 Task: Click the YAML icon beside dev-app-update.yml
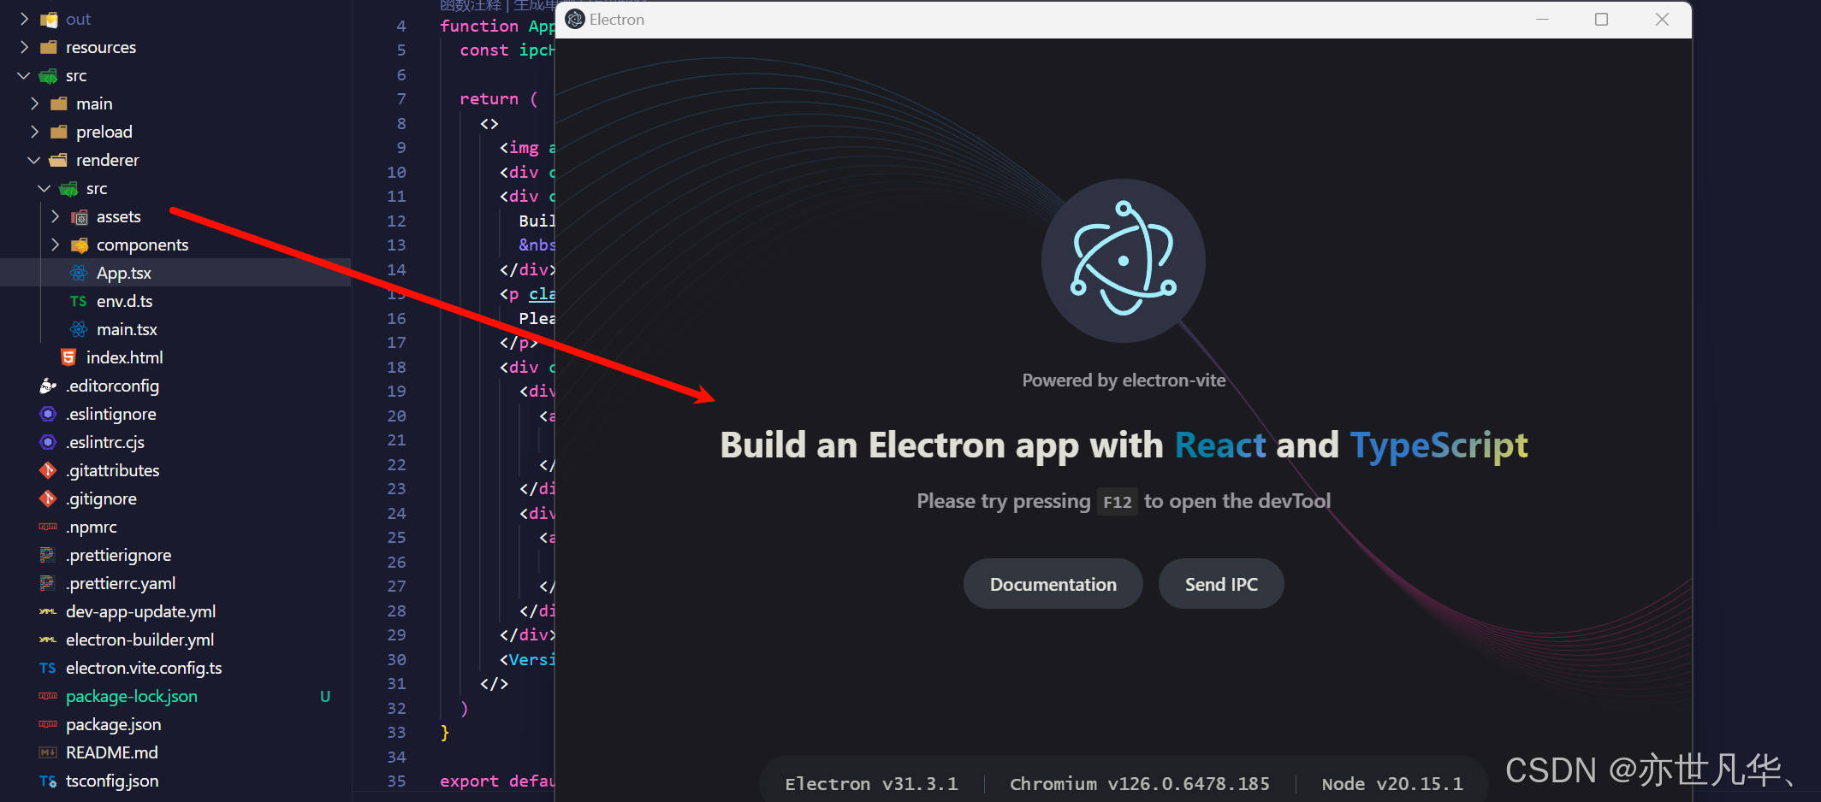48,611
